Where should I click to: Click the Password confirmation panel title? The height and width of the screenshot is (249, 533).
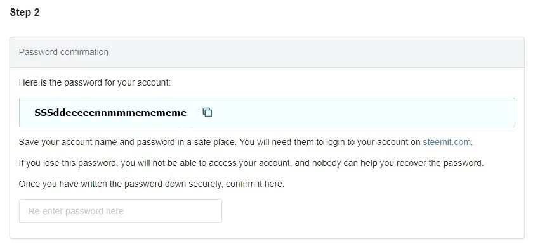pyautogui.click(x=63, y=52)
